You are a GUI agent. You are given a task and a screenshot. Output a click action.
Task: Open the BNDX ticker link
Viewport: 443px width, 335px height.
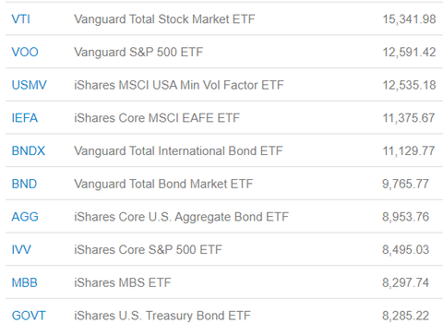point(29,150)
